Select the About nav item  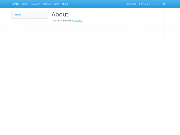pos(65,4)
